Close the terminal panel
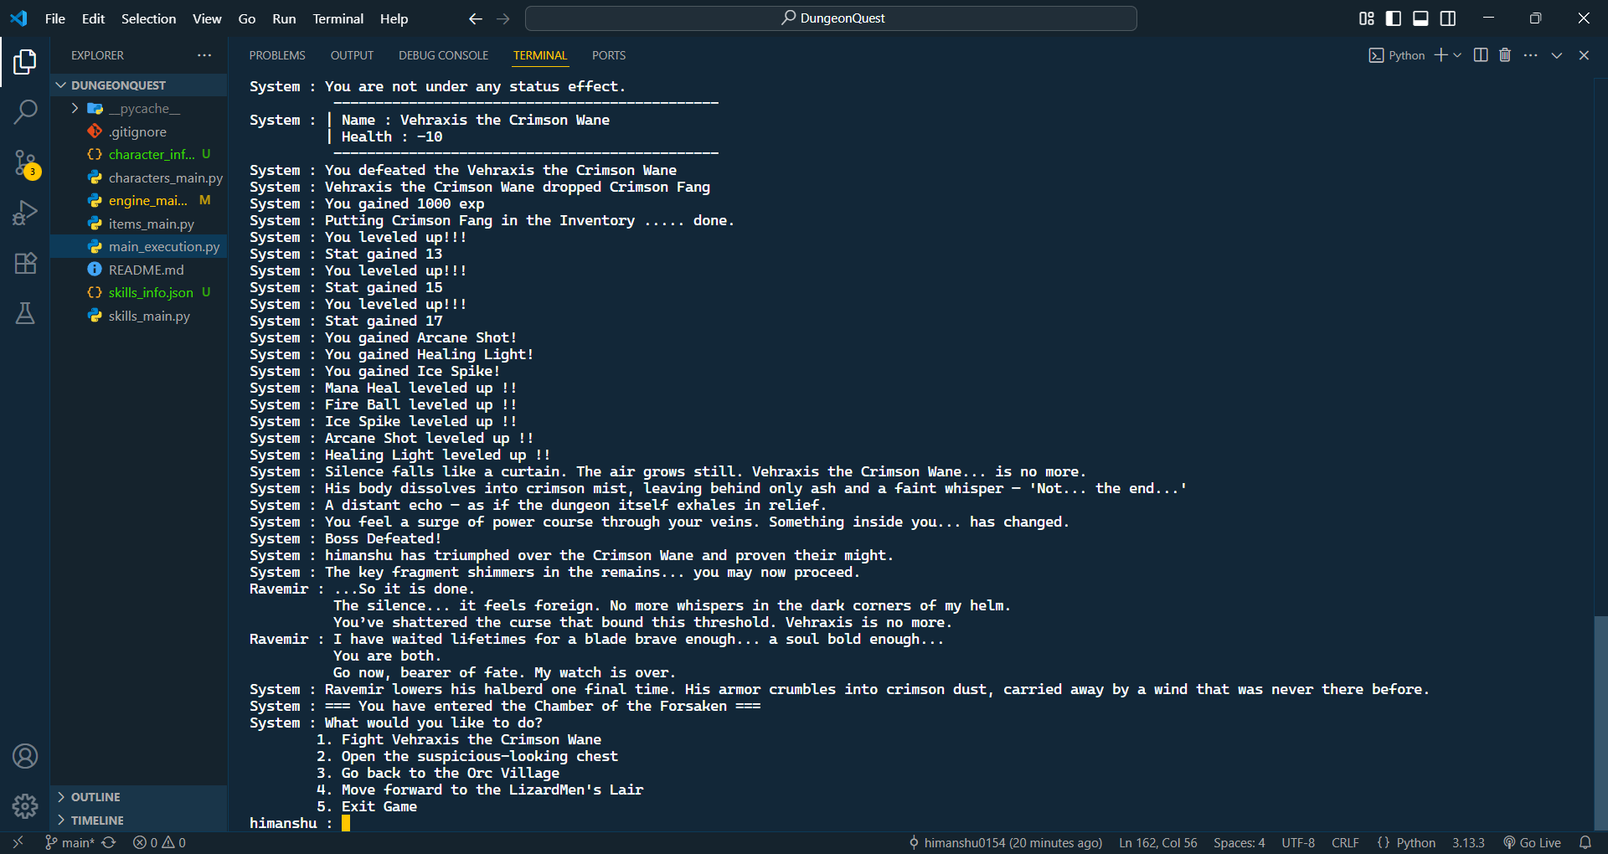 click(x=1584, y=55)
